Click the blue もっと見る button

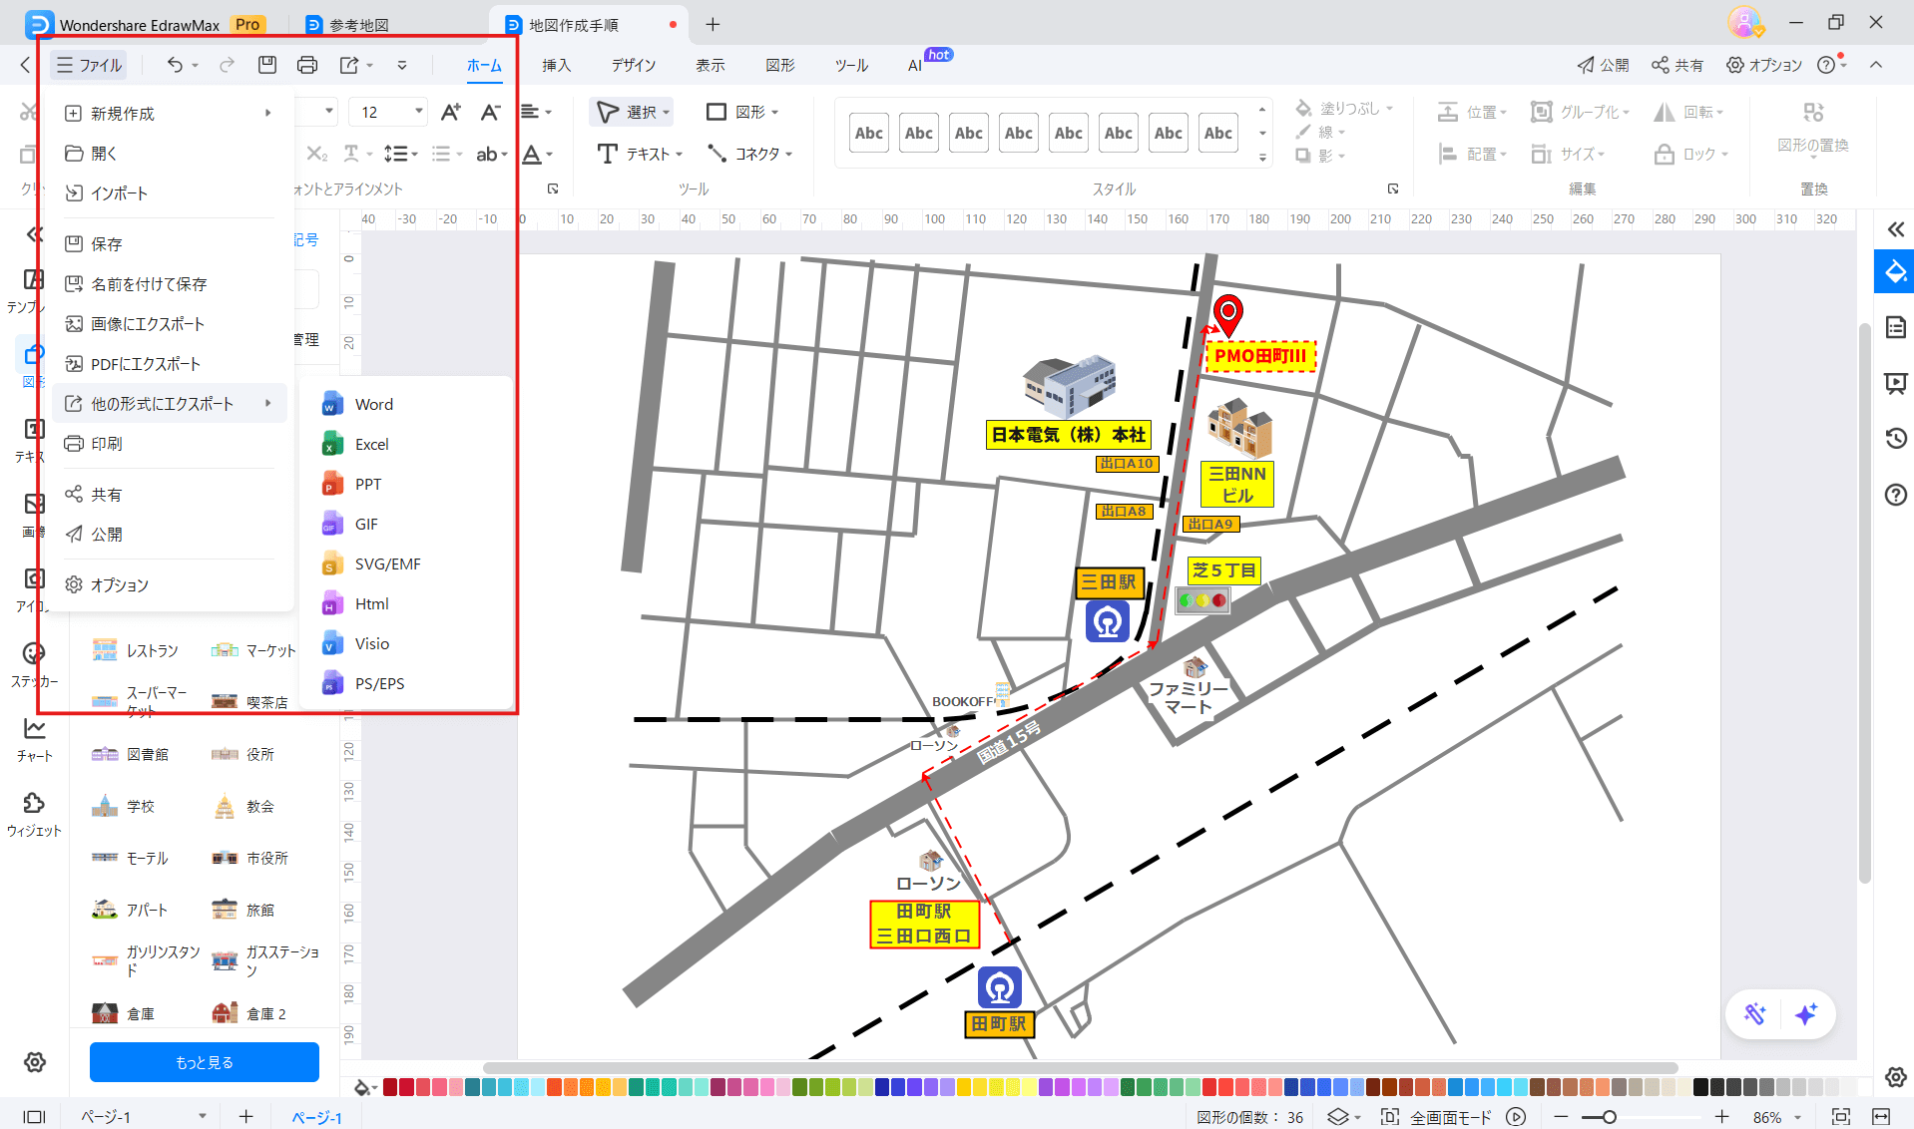point(205,1062)
